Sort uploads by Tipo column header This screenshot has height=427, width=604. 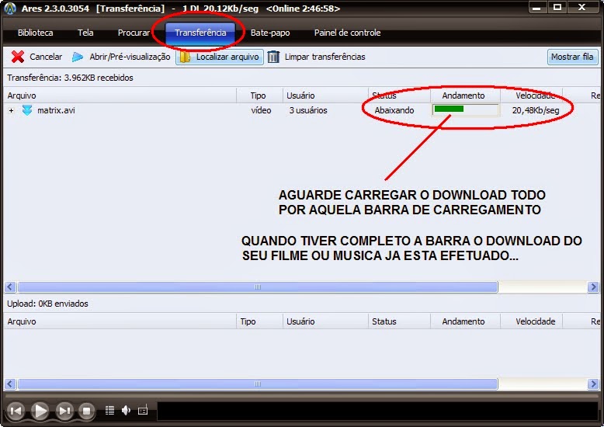pyautogui.click(x=259, y=321)
